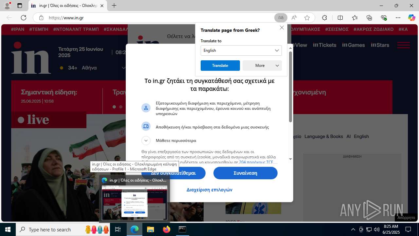Image resolution: width=419 pixels, height=236 pixels.
Task: Open the inStars menu item
Action: tap(380, 45)
